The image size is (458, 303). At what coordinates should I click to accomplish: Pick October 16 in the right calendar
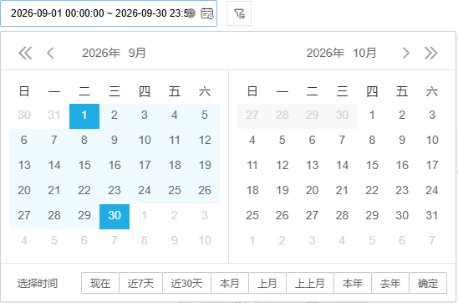402,165
